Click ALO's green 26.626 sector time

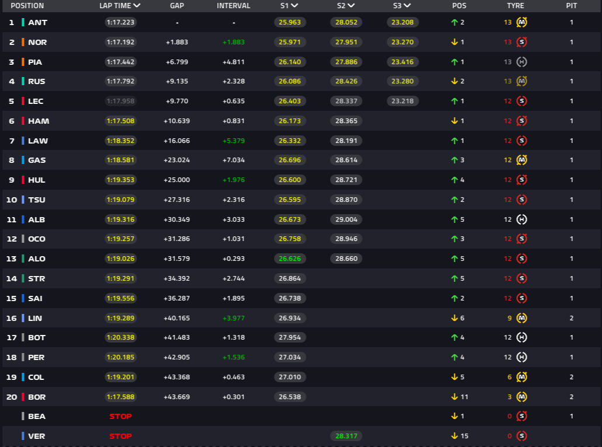[290, 259]
